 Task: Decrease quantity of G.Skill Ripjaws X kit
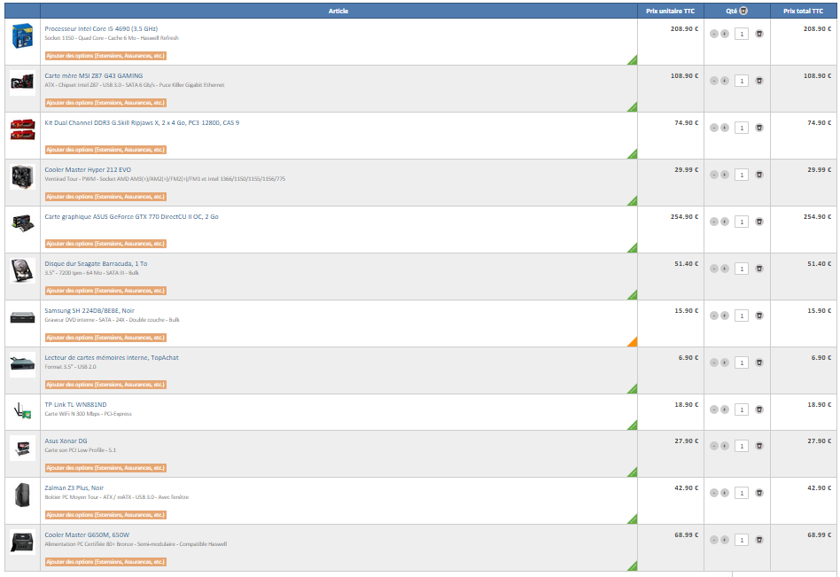point(713,128)
